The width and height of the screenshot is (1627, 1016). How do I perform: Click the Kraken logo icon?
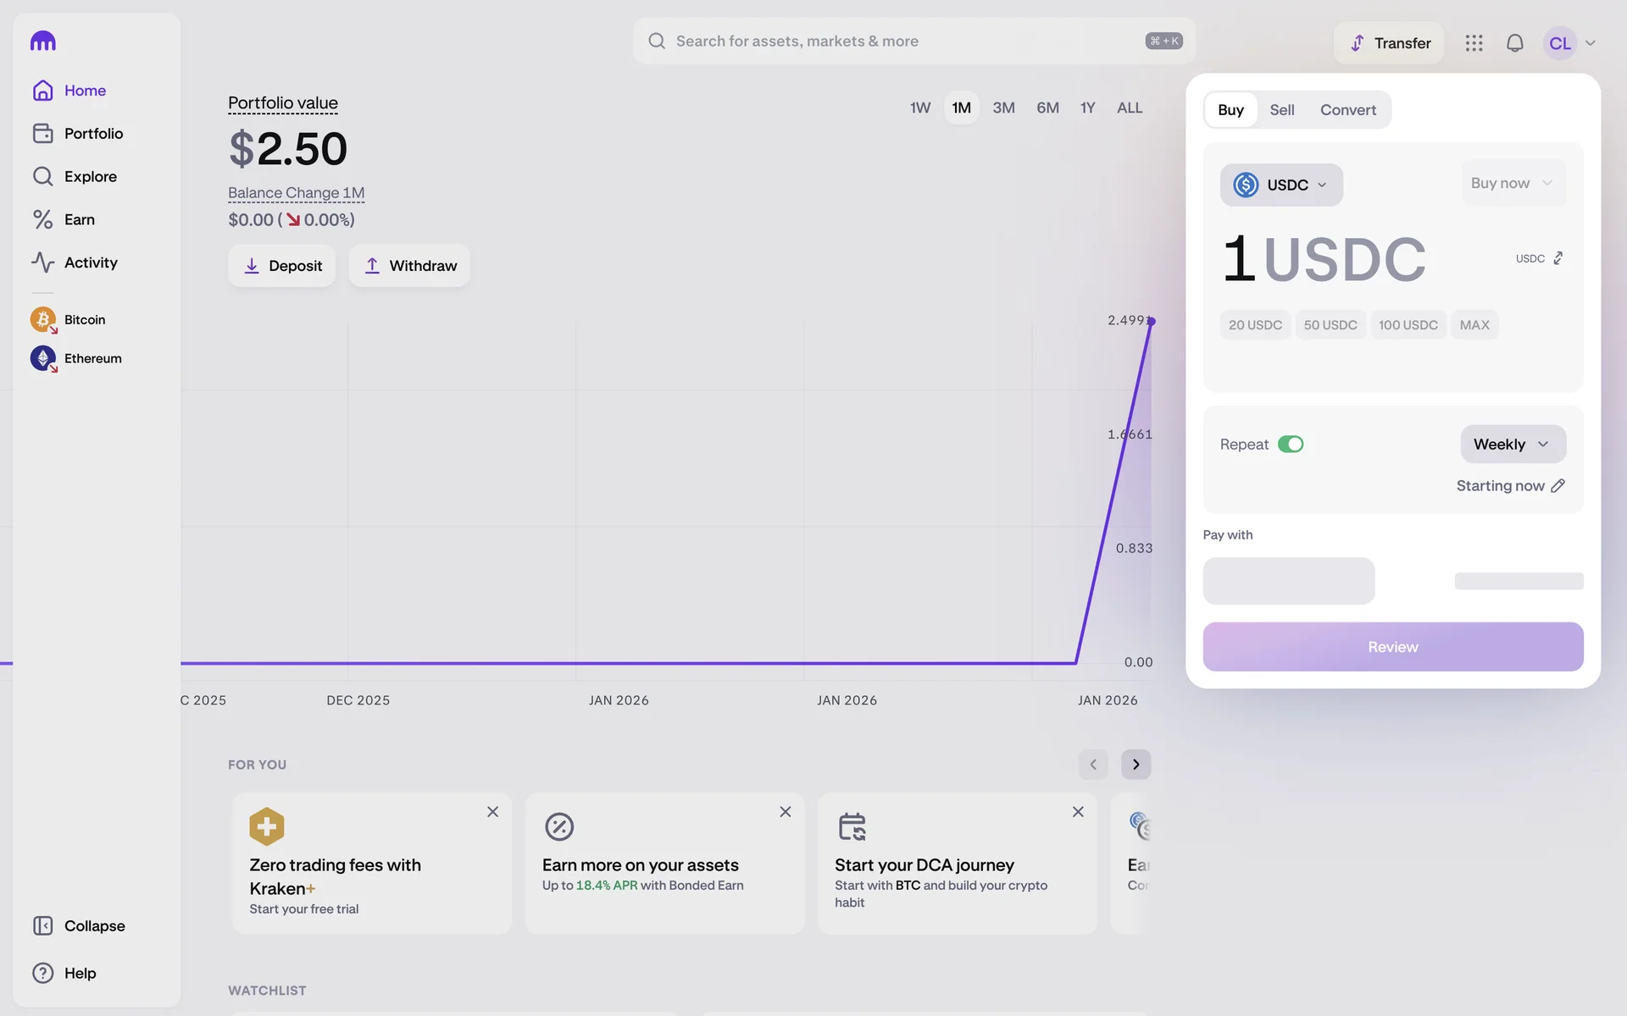(43, 41)
